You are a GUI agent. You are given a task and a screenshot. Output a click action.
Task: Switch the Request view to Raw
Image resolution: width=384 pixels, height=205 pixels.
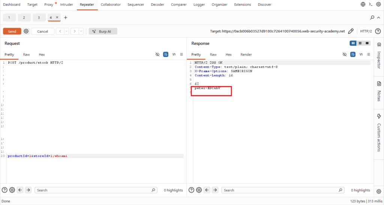coord(27,55)
